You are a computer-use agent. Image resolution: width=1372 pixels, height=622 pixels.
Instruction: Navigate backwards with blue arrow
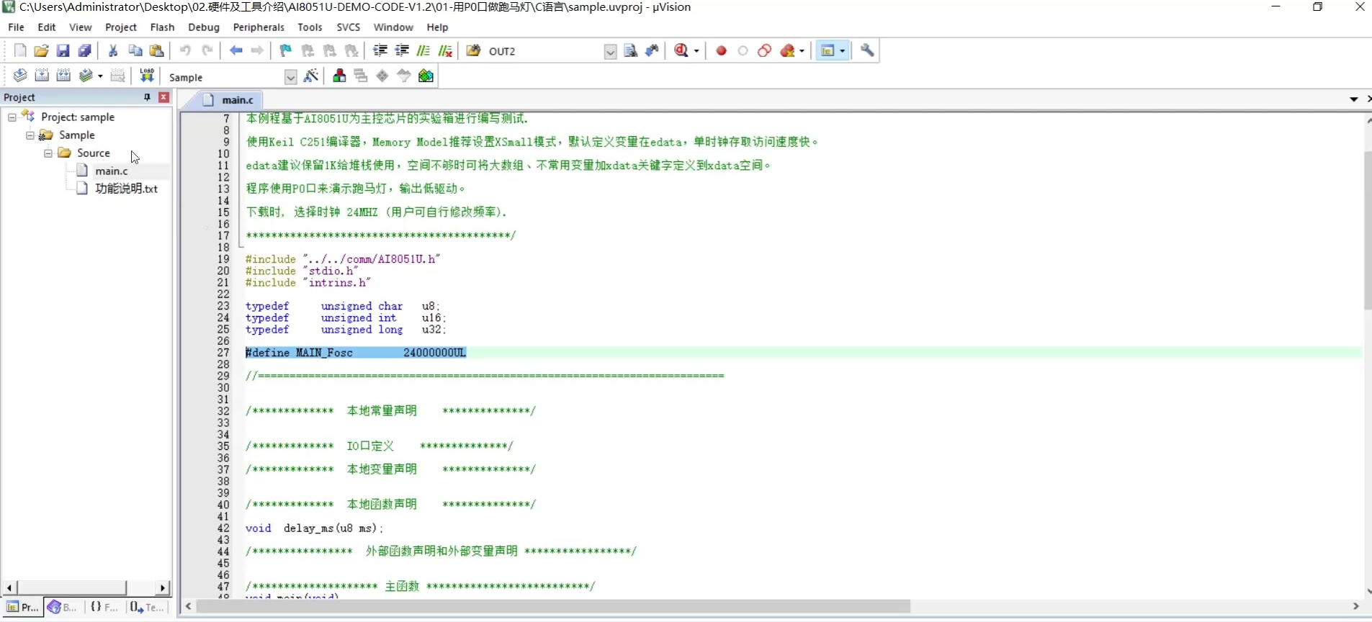pyautogui.click(x=236, y=50)
